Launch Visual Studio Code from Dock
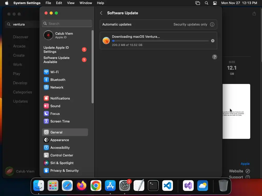 click(x=167, y=186)
